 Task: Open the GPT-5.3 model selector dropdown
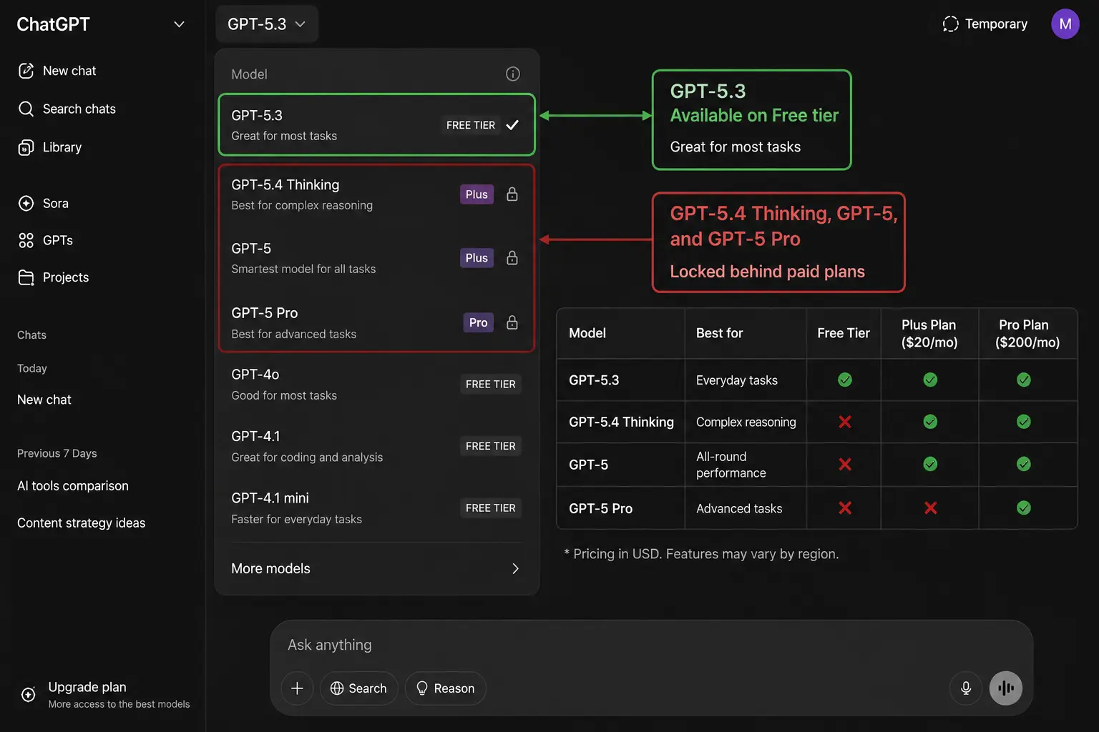(267, 24)
